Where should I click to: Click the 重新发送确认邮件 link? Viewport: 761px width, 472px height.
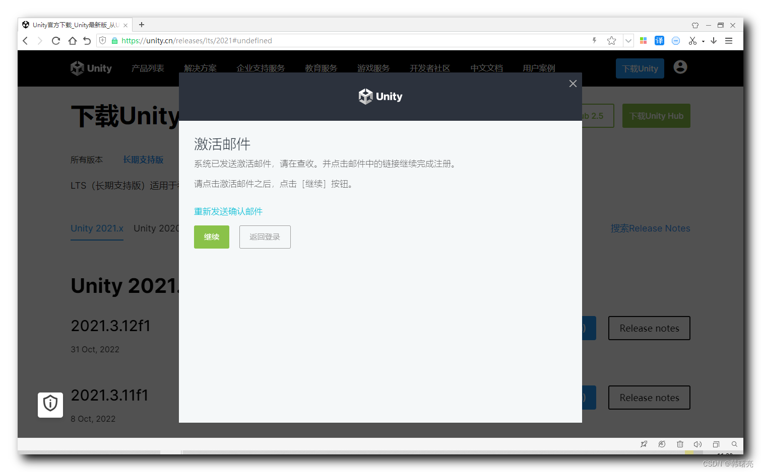click(x=228, y=211)
